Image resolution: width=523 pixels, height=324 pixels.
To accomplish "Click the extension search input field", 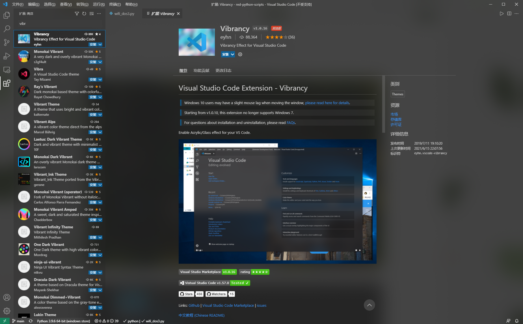I will 59,23.
